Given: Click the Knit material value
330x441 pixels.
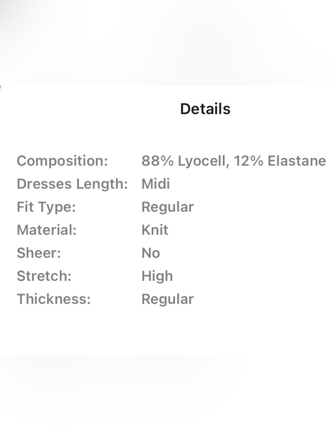Looking at the screenshot, I should pos(155,230).
